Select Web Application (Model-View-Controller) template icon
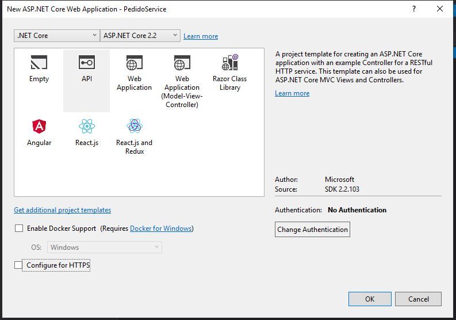 tap(182, 62)
